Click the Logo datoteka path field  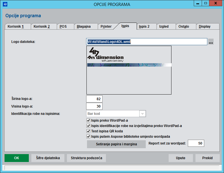coord(147,42)
